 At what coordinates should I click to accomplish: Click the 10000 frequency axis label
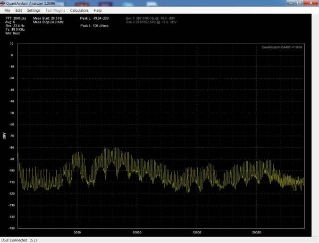click(x=137, y=232)
